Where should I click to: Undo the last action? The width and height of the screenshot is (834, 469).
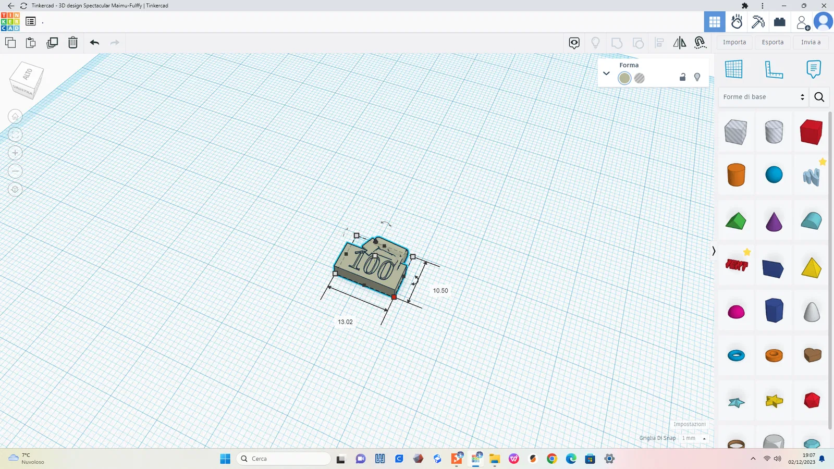[94, 43]
